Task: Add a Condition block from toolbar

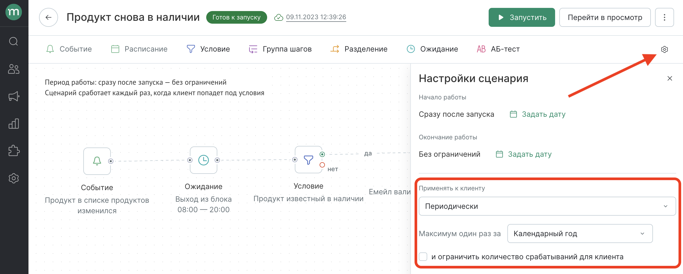Action: pos(208,49)
